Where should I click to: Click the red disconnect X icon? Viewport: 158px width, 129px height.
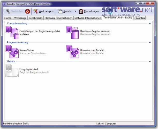(x=27, y=11)
